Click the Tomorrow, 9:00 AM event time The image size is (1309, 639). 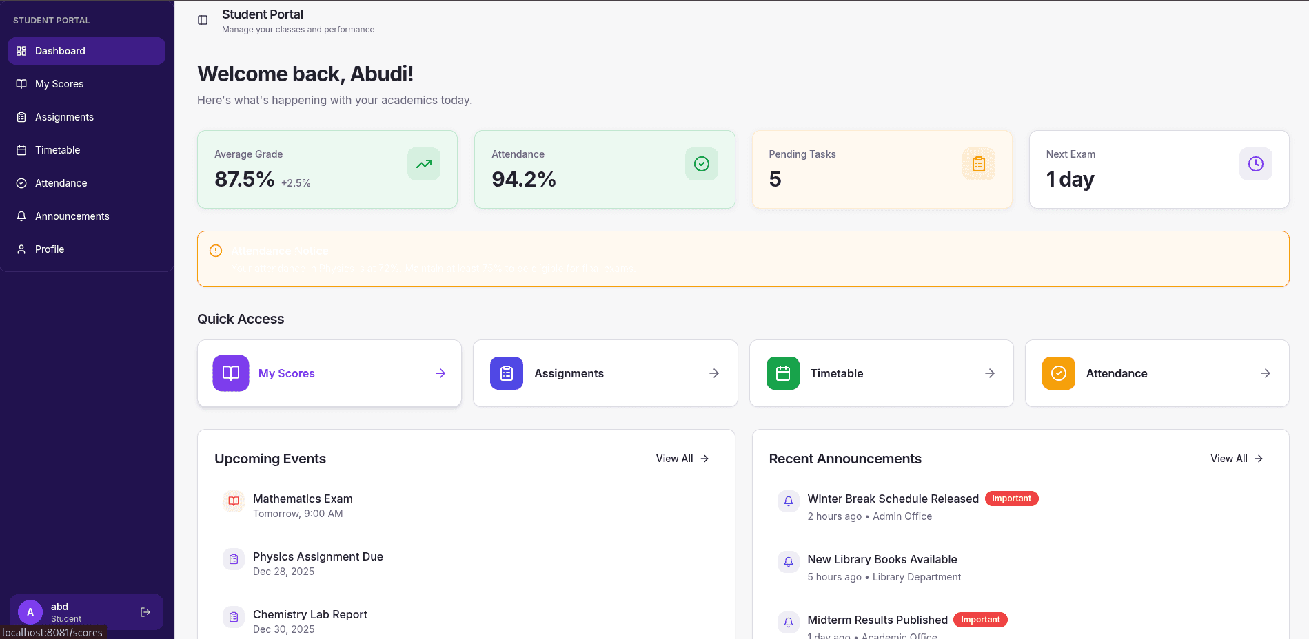pos(298,514)
